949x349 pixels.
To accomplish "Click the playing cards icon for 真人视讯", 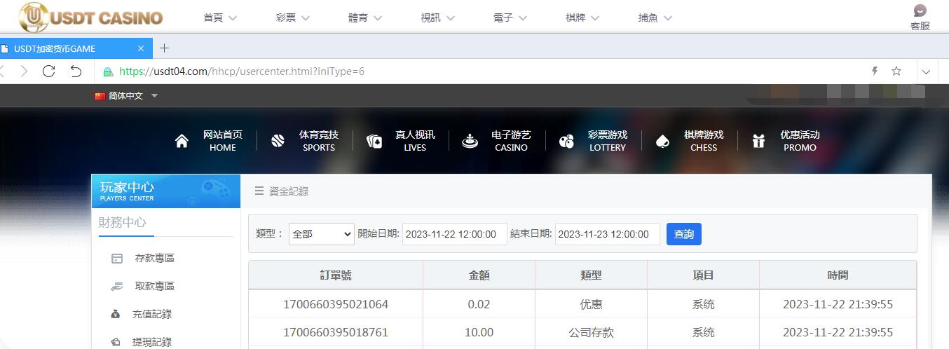I will (x=374, y=142).
